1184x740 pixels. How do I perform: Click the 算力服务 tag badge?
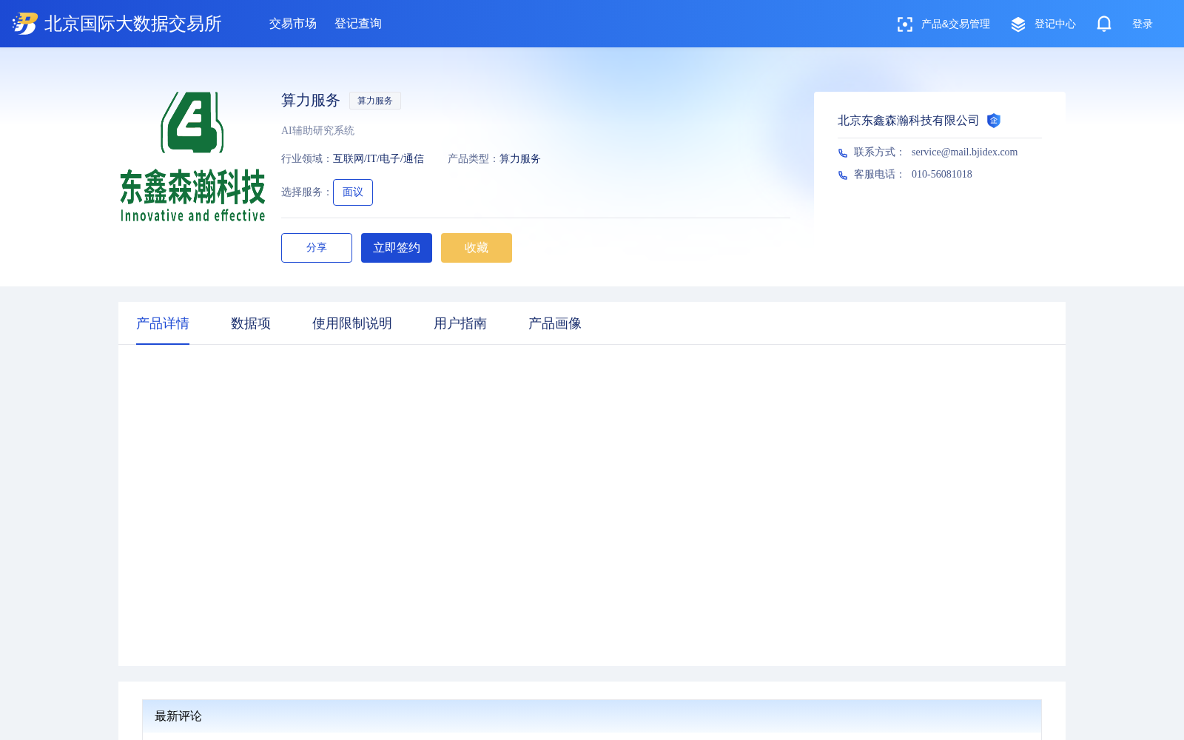tap(375, 101)
